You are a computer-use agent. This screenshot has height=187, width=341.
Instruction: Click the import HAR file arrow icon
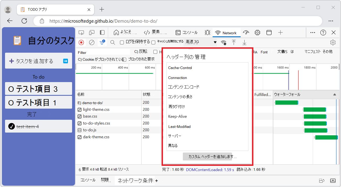coord(234,42)
